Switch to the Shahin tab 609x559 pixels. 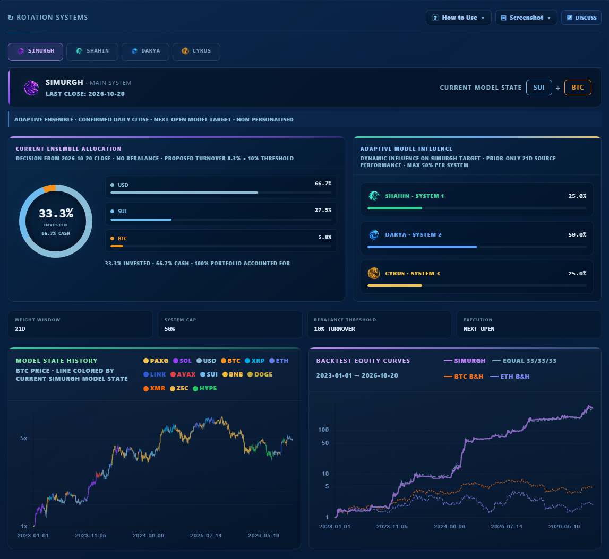click(92, 52)
